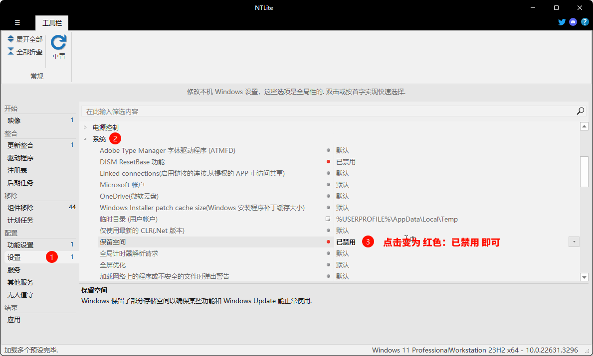Select the 全局计时器解析请求 row
Image resolution: width=593 pixels, height=356 pixels.
click(129, 253)
